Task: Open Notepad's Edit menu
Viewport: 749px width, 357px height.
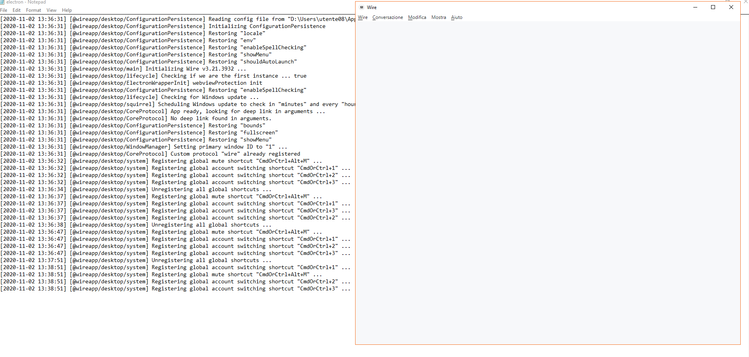Action: tap(17, 10)
